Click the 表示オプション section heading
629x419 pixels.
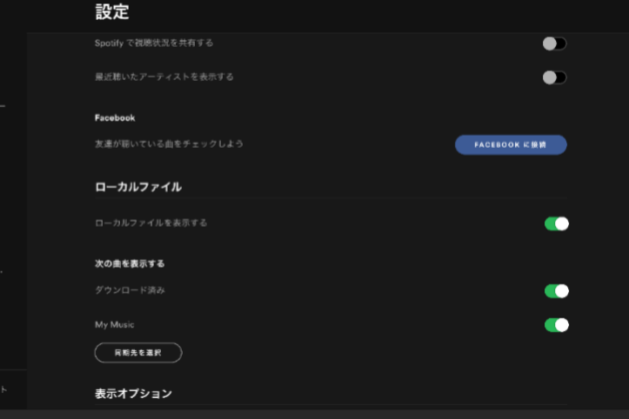point(133,394)
